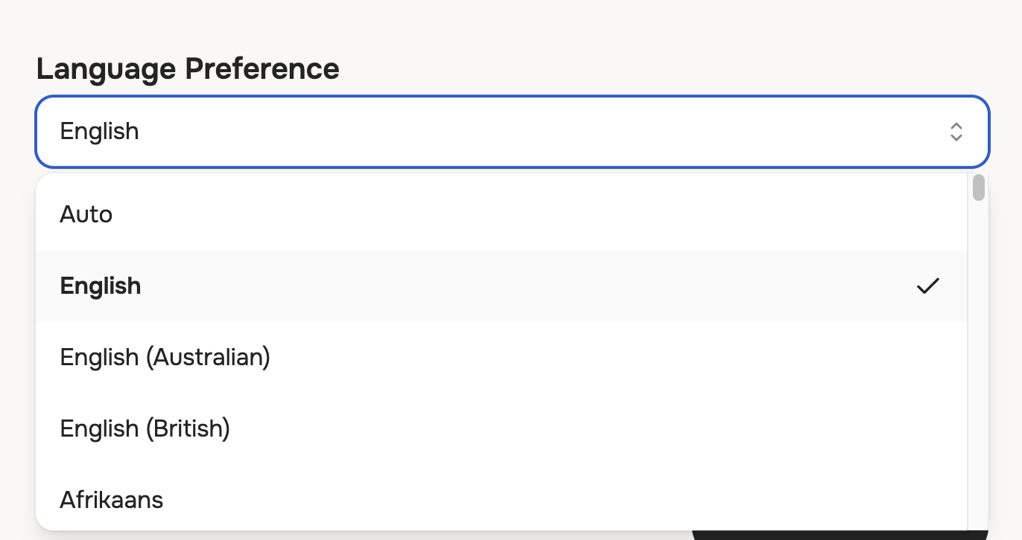The height and width of the screenshot is (540, 1022).
Task: Click the up-down chevron icon in Language Preference
Action: click(x=956, y=132)
